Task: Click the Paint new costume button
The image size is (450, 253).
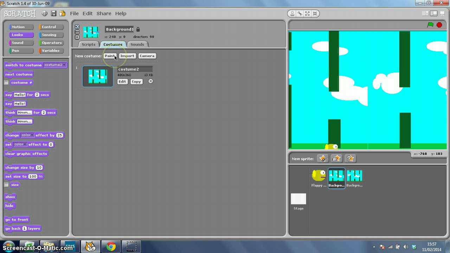Action: coord(110,56)
